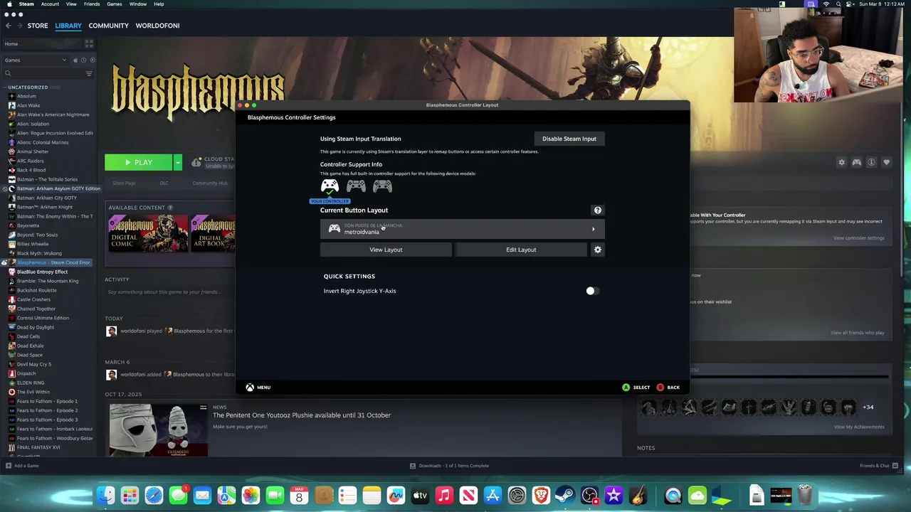Image resolution: width=911 pixels, height=512 pixels.
Task: Click ready-to-play filter icon in sidebar
Action: [91, 60]
